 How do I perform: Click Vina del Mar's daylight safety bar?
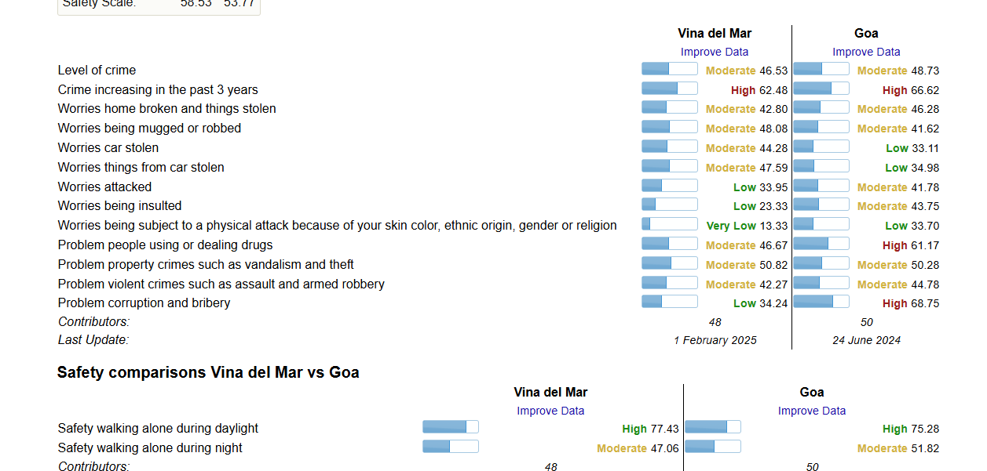pos(450,427)
